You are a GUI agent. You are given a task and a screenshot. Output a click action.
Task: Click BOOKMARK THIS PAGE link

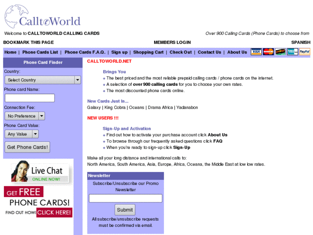coord(28,42)
